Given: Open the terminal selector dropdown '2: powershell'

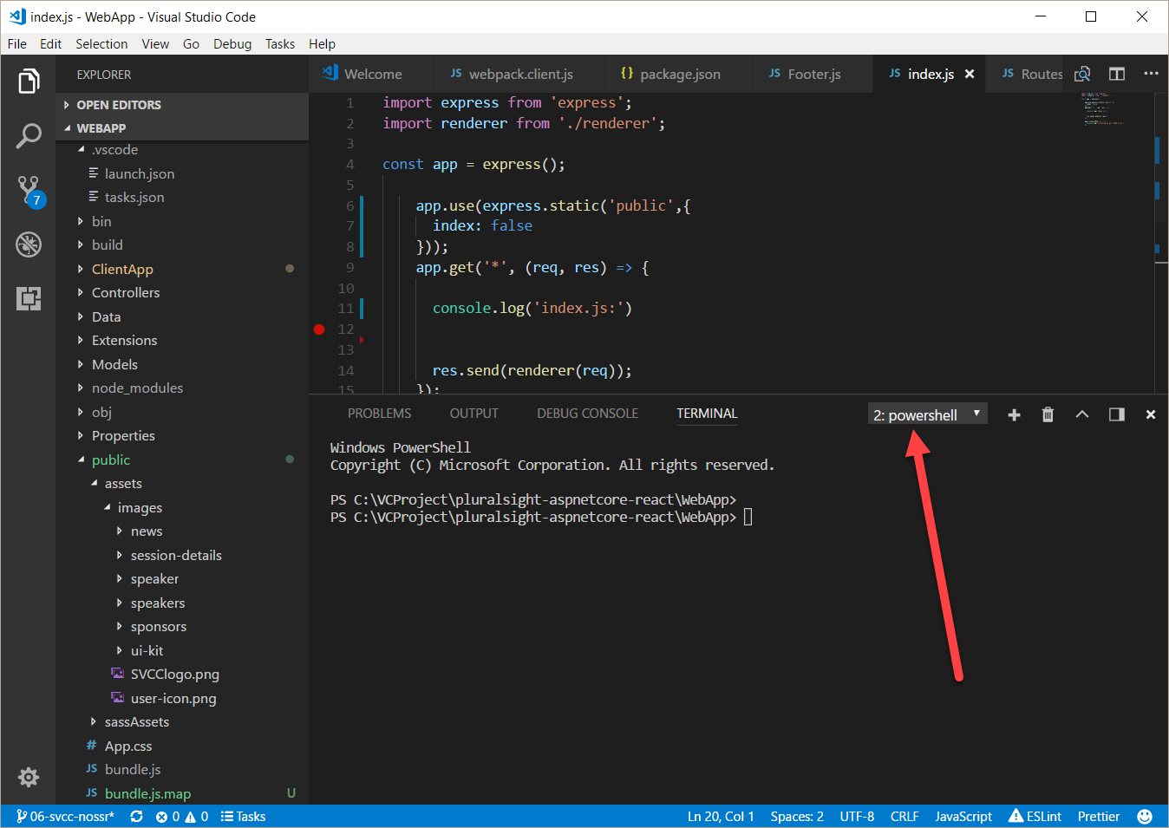Looking at the screenshot, I should point(927,414).
